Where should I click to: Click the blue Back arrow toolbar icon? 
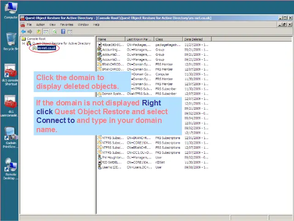[x=23, y=32]
